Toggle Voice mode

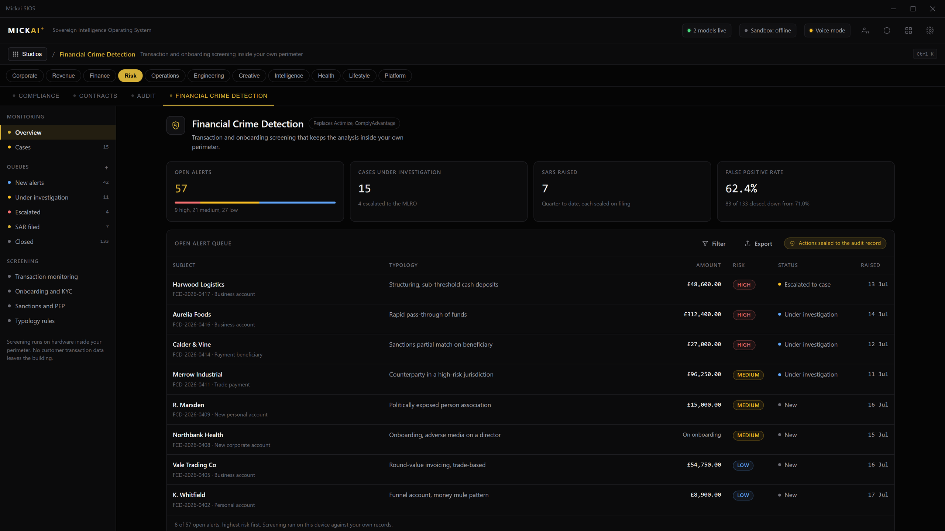click(x=827, y=31)
